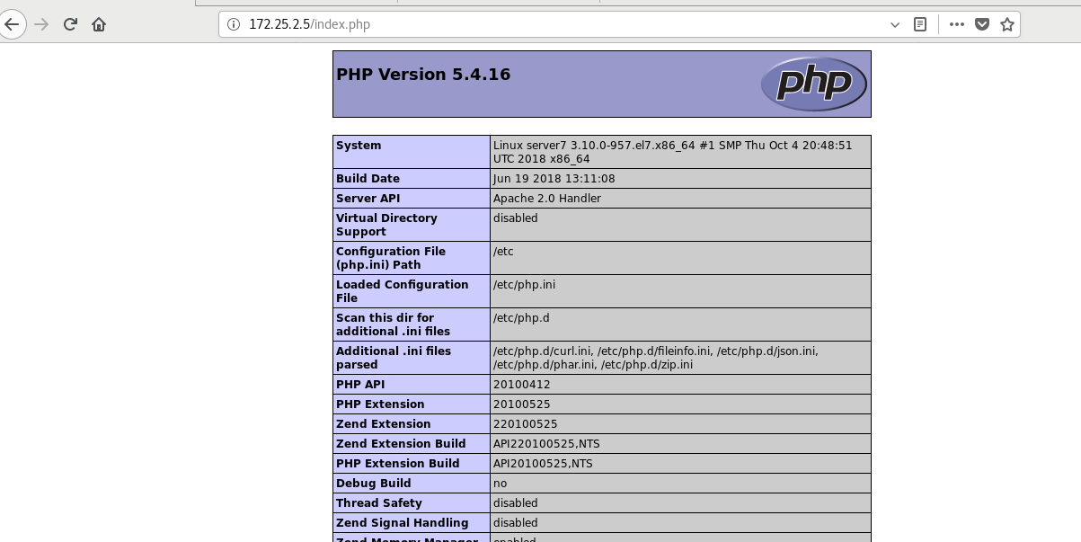Screen dimensions: 1081x542
Task: Click the disabled value for Thread Safety
Action: pos(516,503)
